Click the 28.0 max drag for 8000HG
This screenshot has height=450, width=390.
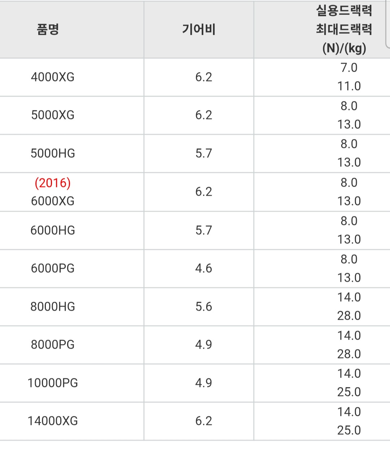[349, 316]
